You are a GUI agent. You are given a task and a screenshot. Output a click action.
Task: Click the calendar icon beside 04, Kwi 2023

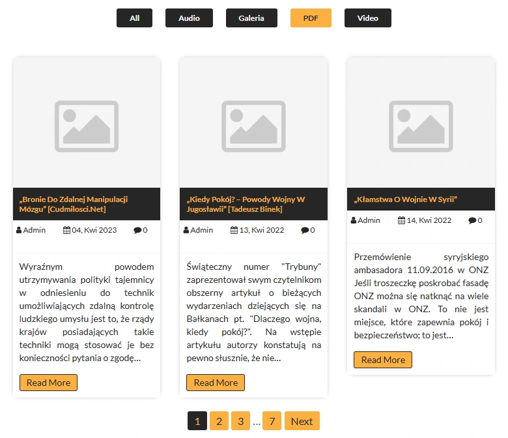(66, 230)
